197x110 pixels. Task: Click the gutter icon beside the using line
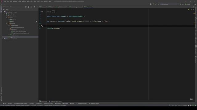click(x=42, y=12)
